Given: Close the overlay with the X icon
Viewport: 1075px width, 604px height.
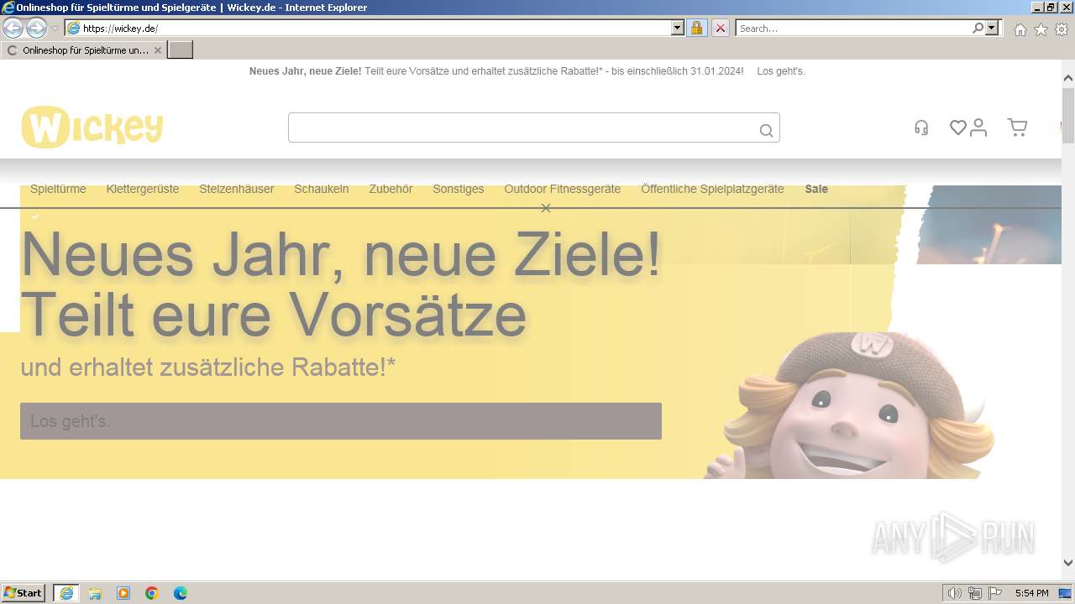Looking at the screenshot, I should (546, 208).
